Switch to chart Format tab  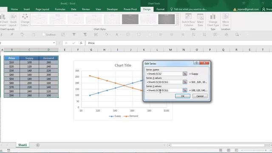160,9
